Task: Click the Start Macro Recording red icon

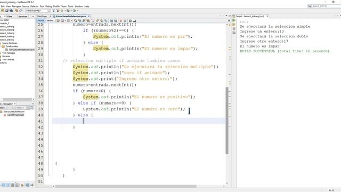Action: coord(121,21)
